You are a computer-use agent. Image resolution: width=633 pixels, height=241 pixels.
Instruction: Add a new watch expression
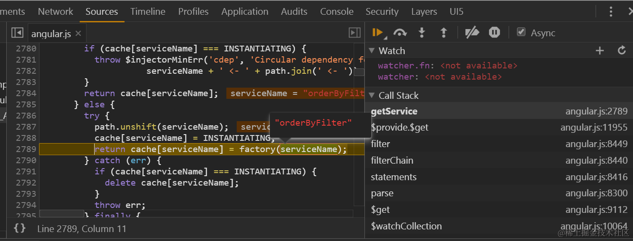[x=600, y=51]
